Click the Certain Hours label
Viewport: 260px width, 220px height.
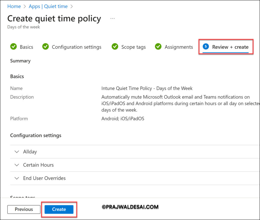pos(39,165)
